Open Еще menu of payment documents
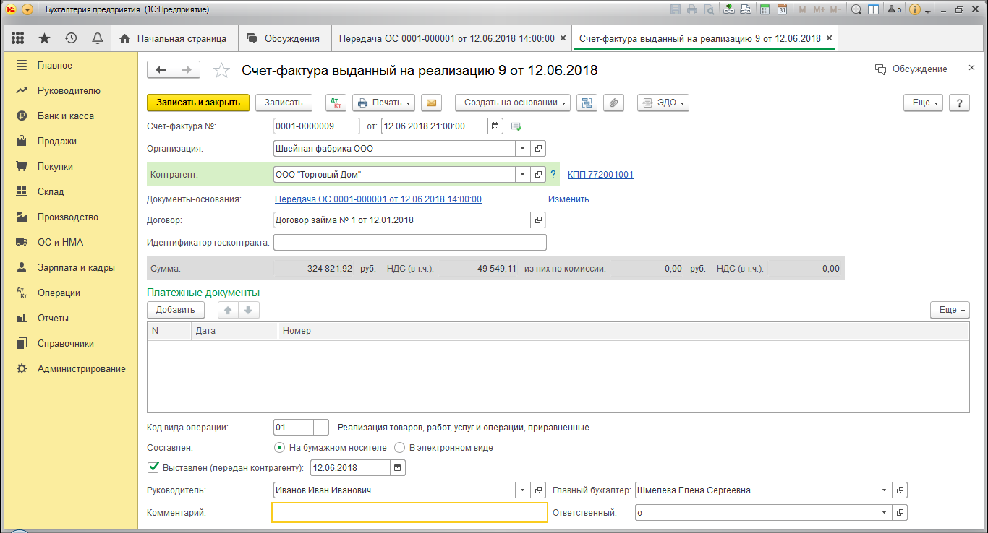This screenshot has width=988, height=533. click(x=950, y=310)
